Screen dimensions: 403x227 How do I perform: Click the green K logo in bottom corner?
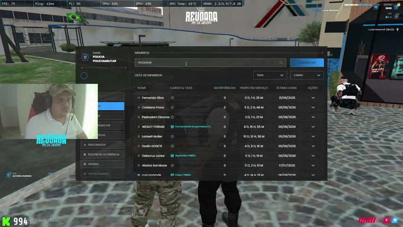[6, 221]
